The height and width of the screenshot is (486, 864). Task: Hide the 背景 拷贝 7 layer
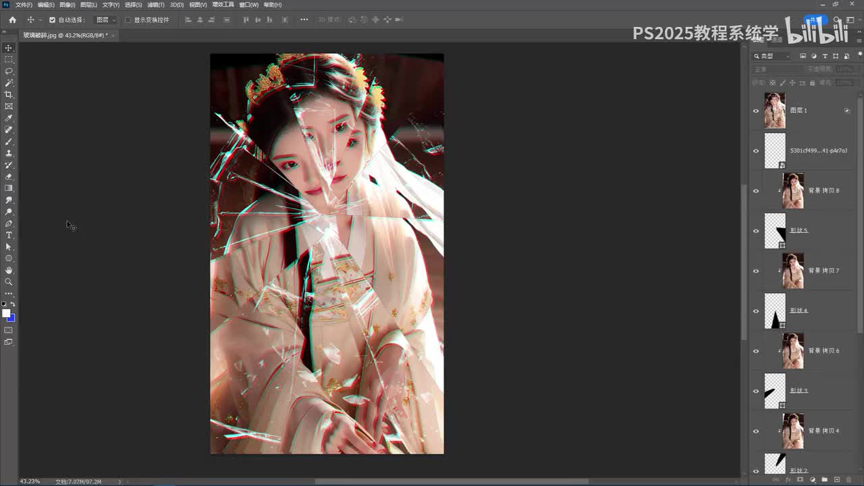(756, 271)
